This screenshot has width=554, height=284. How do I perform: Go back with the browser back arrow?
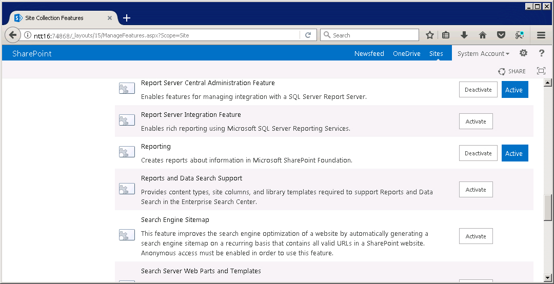[13, 35]
